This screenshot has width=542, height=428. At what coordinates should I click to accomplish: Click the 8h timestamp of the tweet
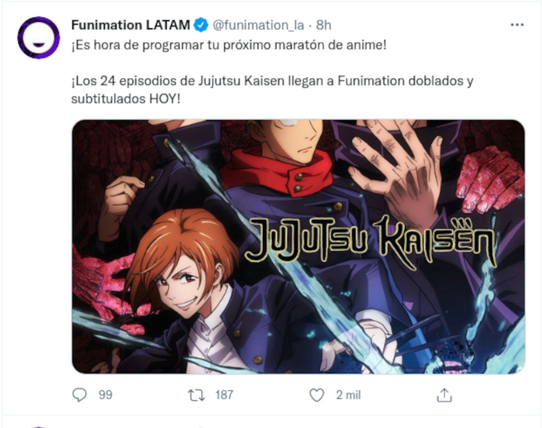pos(324,25)
